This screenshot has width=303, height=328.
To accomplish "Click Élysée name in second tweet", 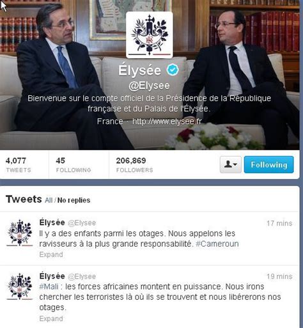I will (52, 276).
